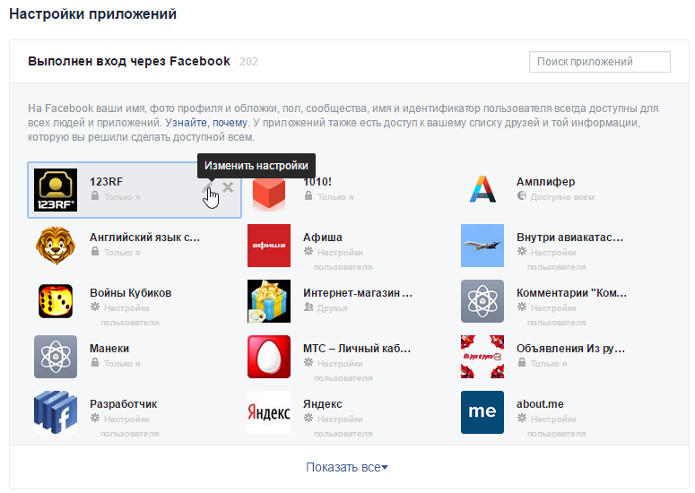Open the МТС red egg icon
695x493 pixels.
click(269, 357)
